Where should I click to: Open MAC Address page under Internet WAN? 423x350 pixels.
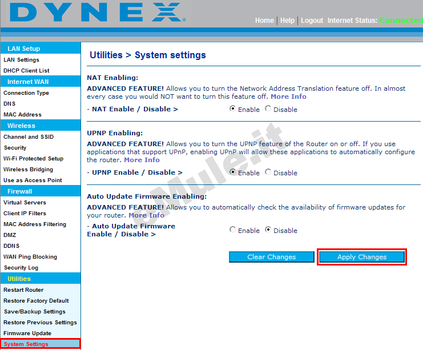coord(22,115)
